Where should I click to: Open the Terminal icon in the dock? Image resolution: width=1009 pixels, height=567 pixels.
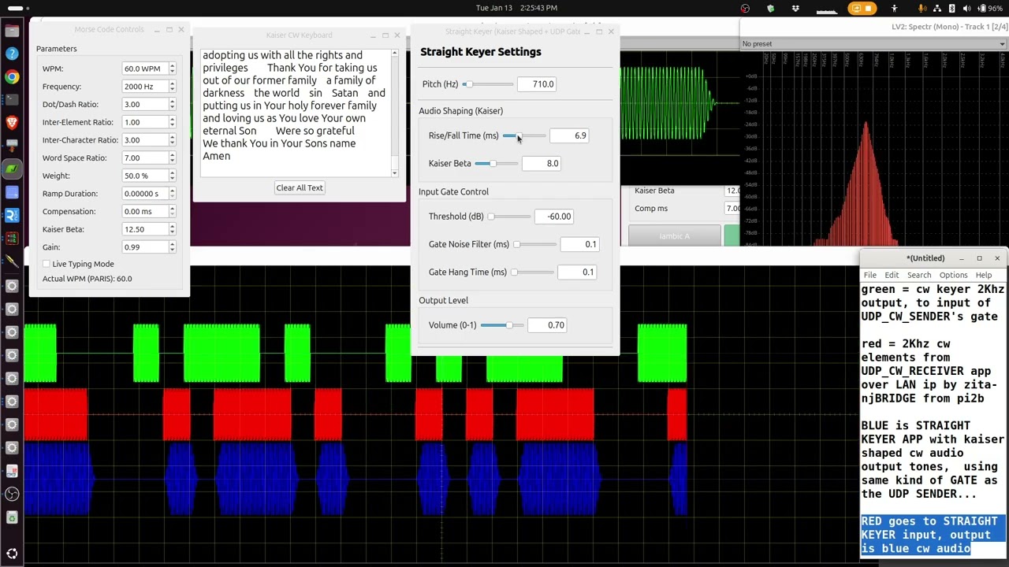click(x=12, y=100)
